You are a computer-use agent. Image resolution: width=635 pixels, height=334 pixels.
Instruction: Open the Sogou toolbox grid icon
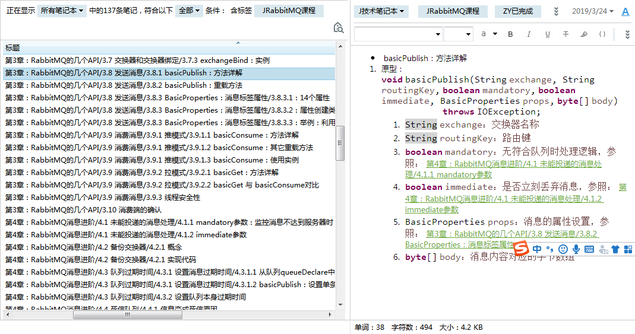point(628,249)
